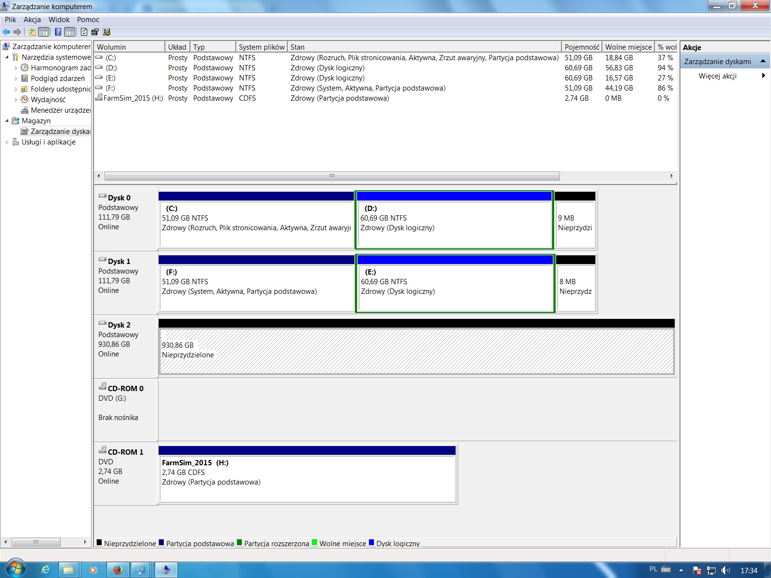The image size is (771, 578).
Task: Click right scroll arrow of volume list
Action: point(672,176)
